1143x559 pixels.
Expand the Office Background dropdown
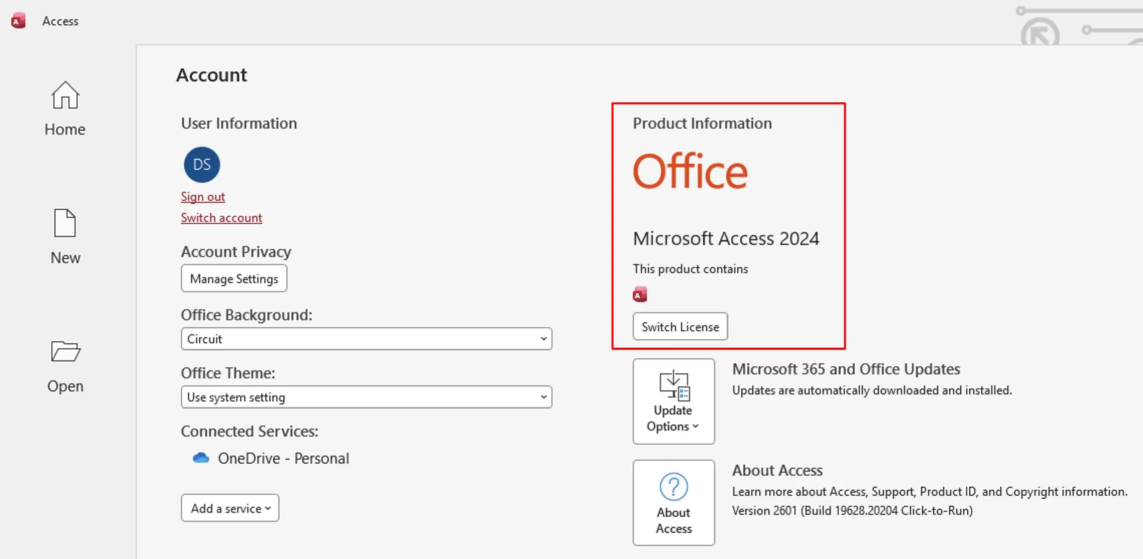point(366,339)
